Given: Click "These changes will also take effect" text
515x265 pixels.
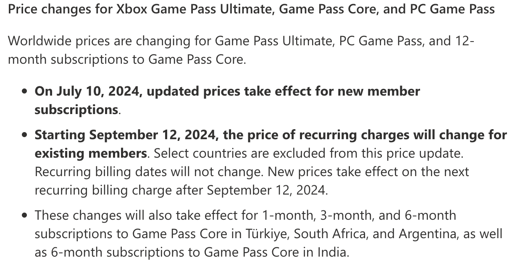Looking at the screenshot, I should 144,216.
